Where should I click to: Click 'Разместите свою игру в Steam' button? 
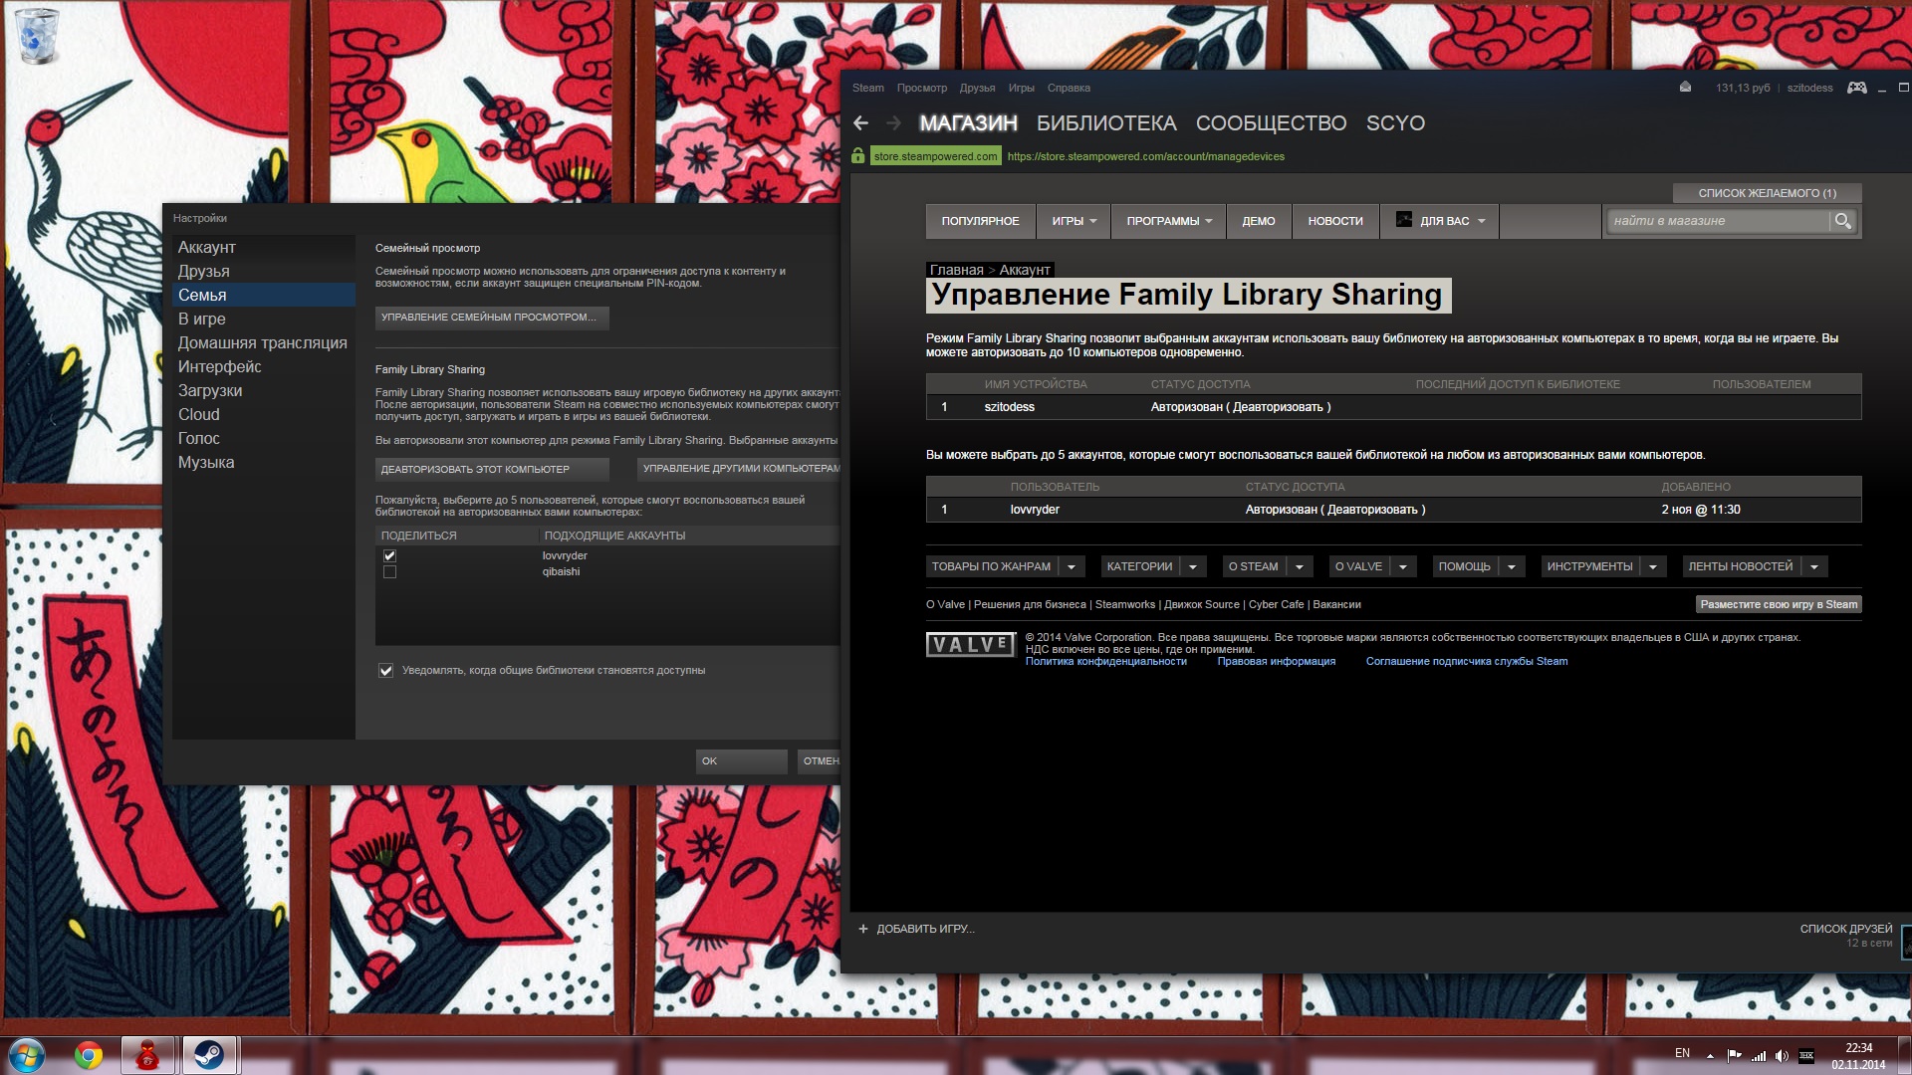pos(1779,605)
